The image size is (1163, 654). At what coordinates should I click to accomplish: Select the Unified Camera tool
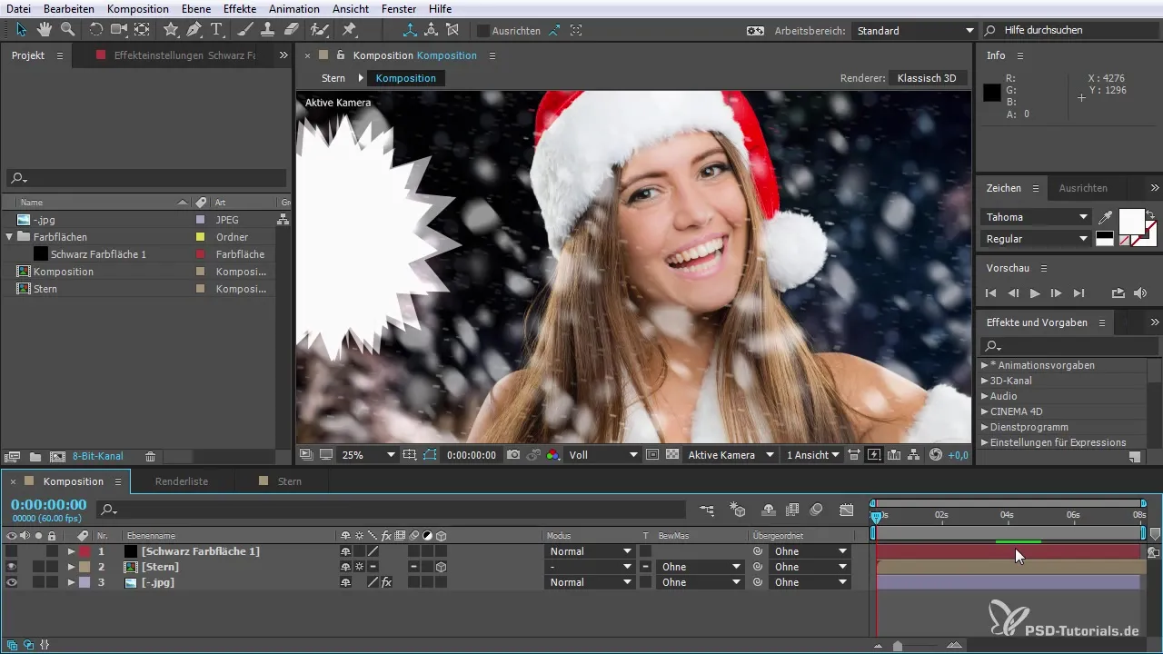[x=118, y=29]
